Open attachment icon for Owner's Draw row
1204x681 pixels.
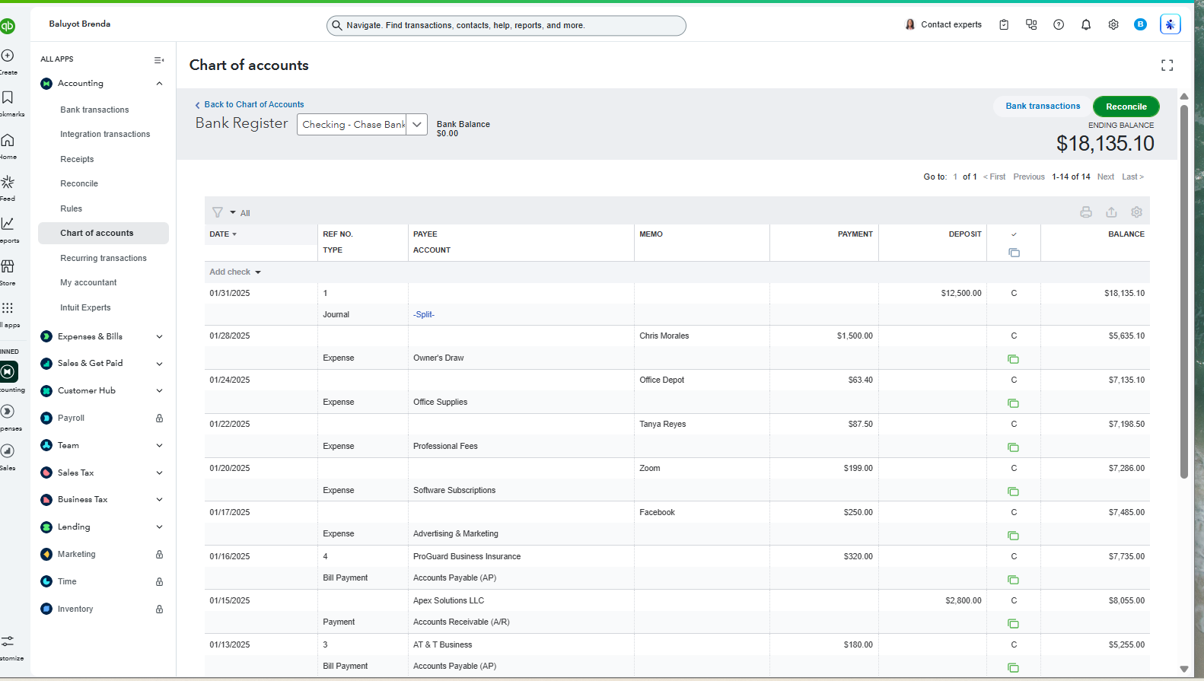(1013, 359)
